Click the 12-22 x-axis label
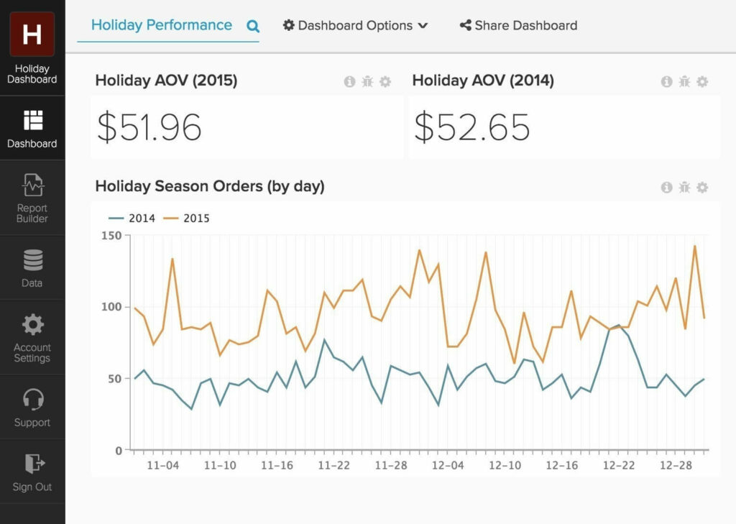Image resolution: width=736 pixels, height=524 pixels. coord(619,465)
